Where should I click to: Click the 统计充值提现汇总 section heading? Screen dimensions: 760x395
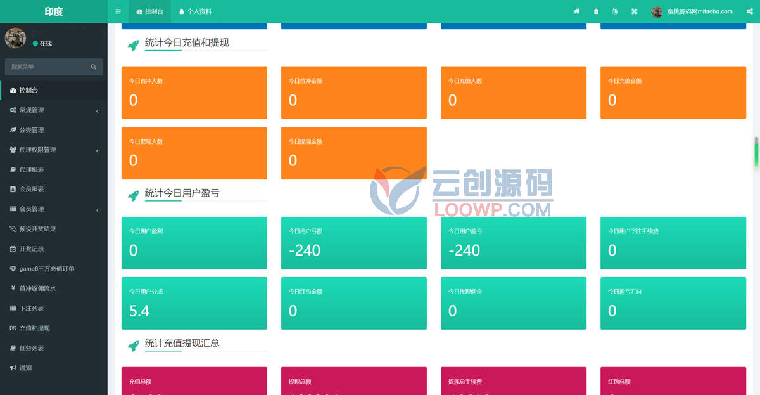point(182,343)
